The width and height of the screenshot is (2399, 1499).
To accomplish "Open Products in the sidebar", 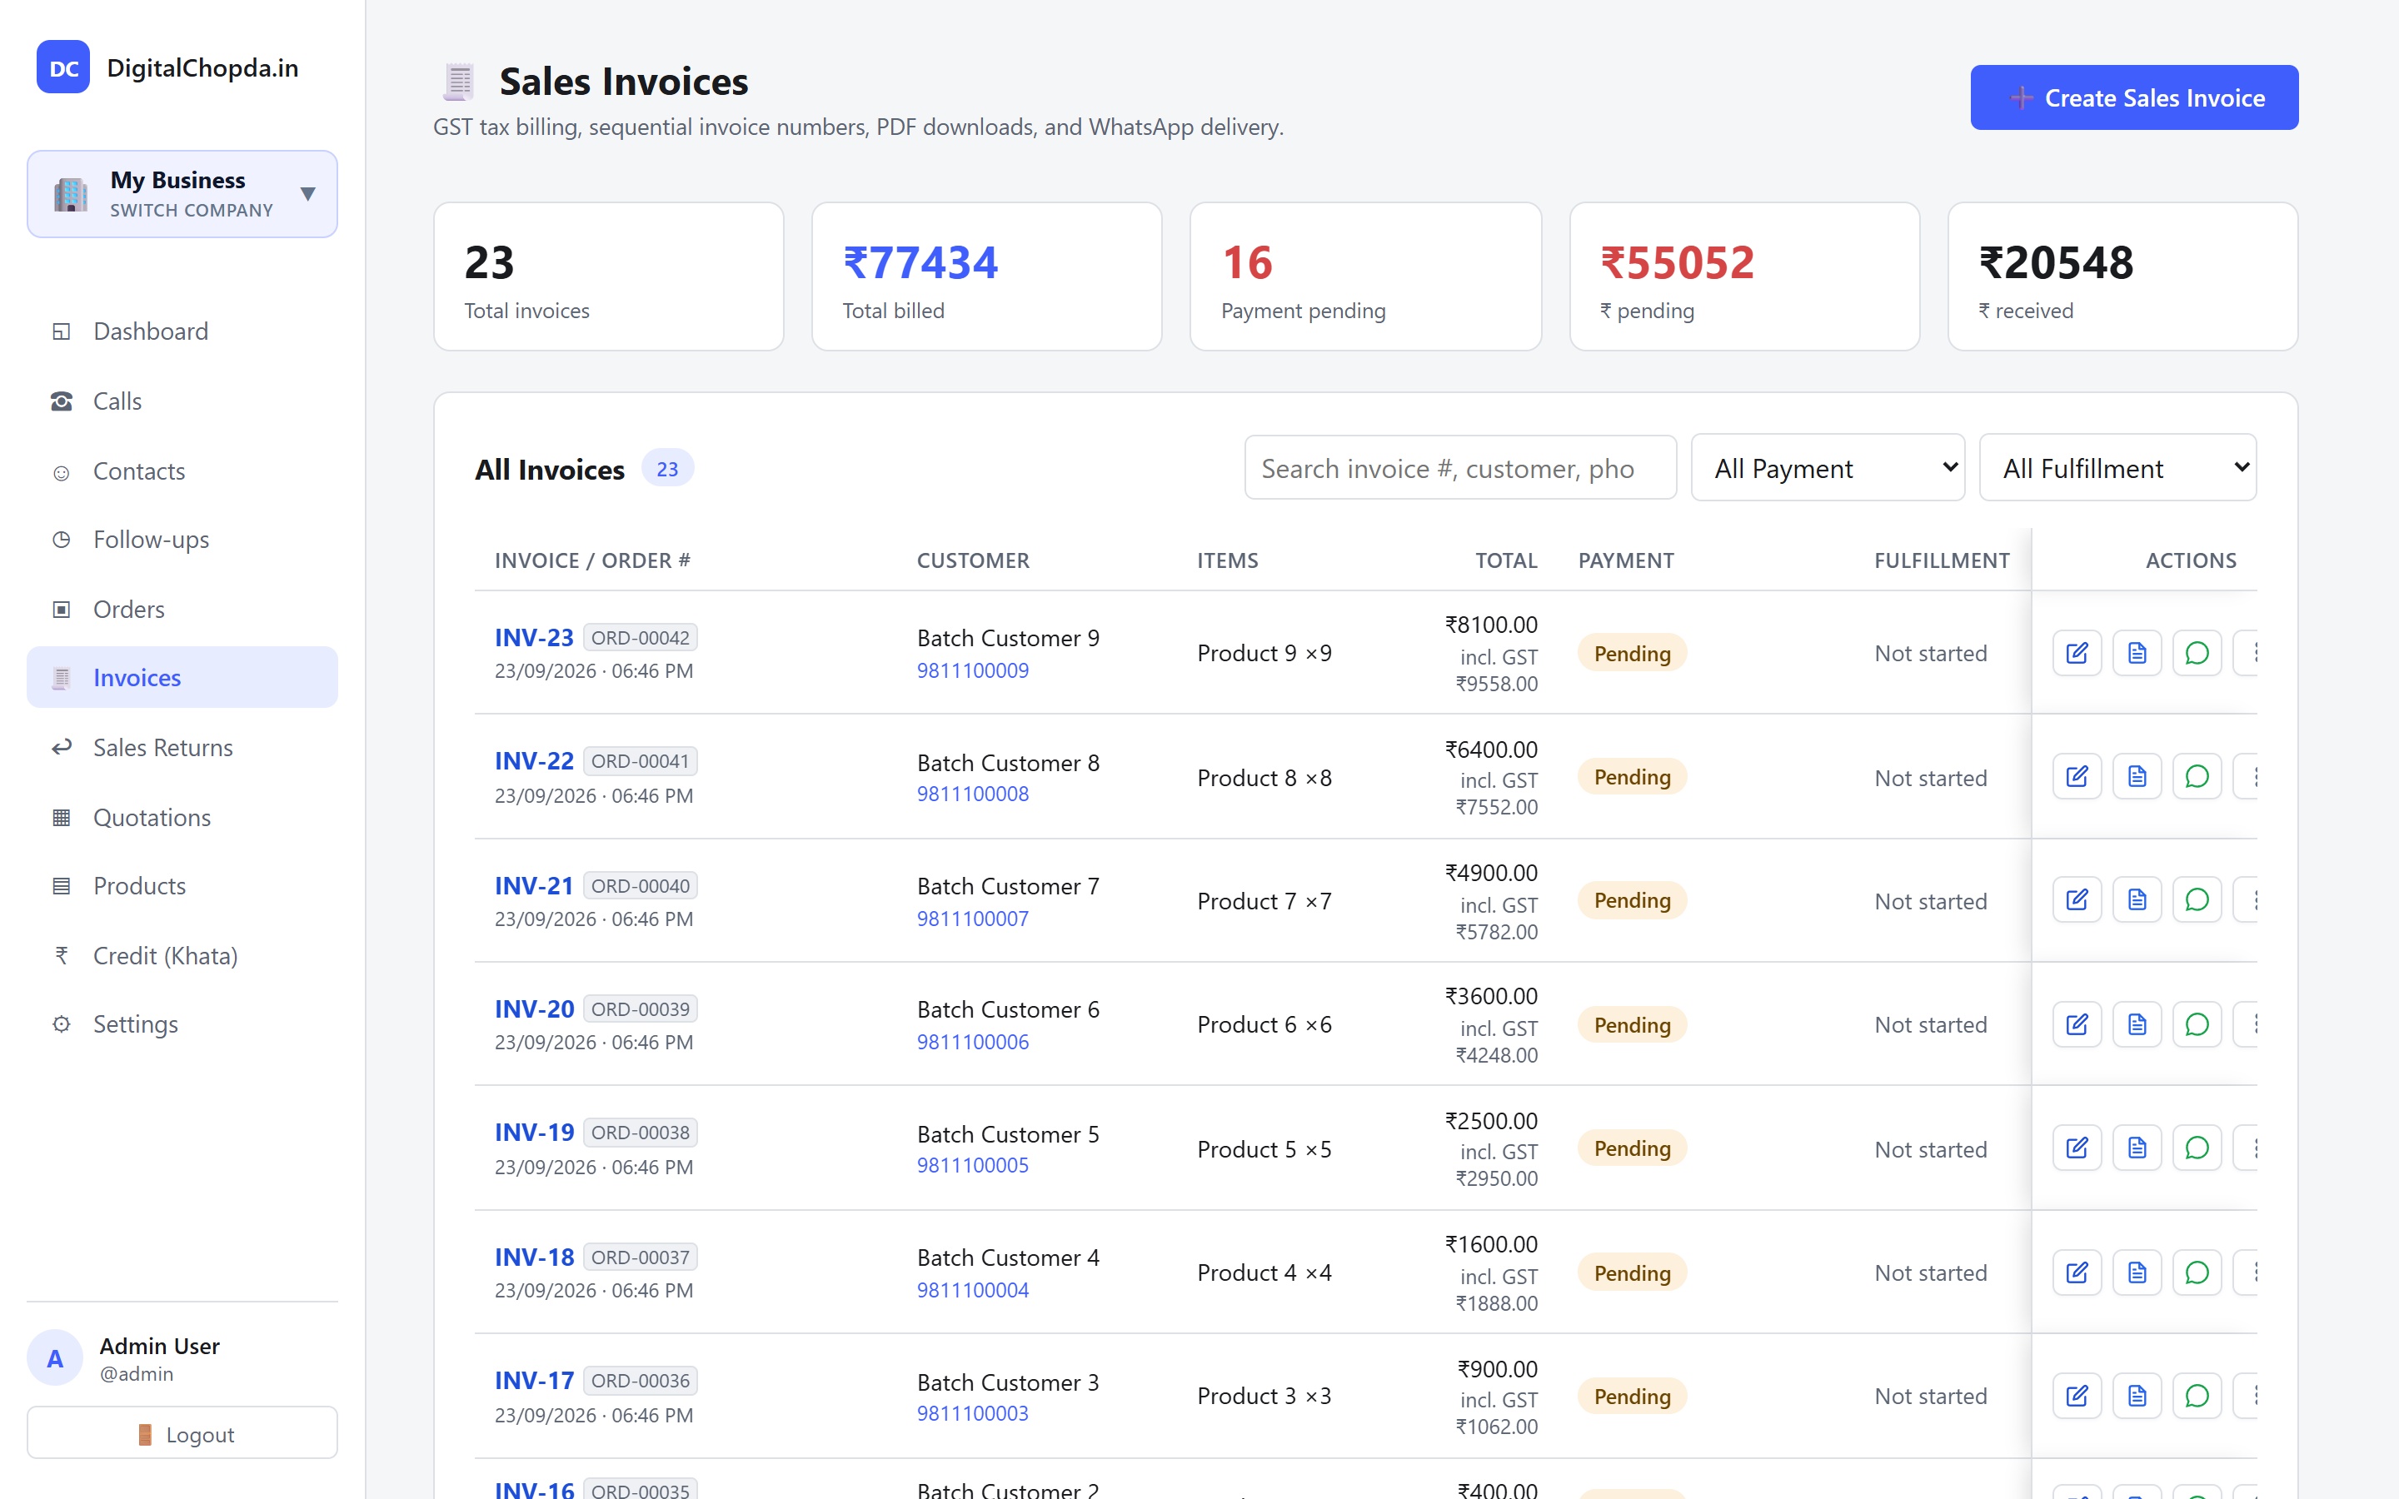I will click(x=182, y=885).
